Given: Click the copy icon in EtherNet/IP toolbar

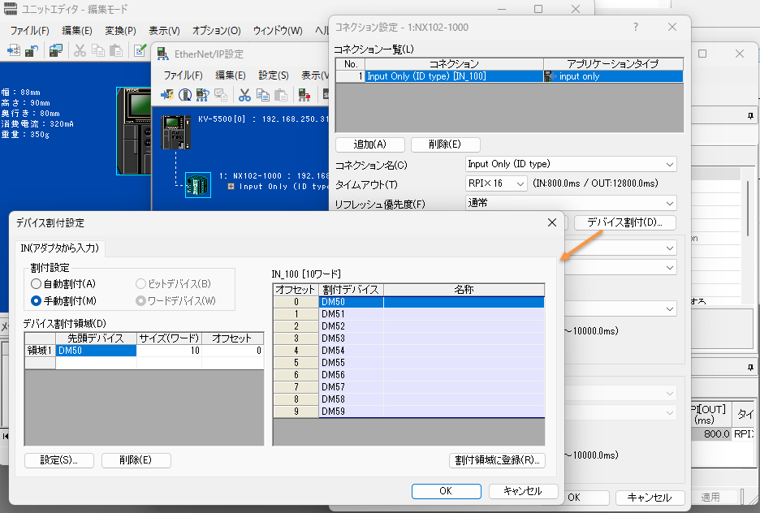Looking at the screenshot, I should click(x=261, y=94).
